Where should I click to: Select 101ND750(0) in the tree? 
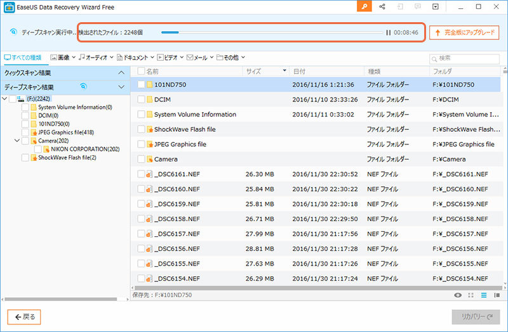click(54, 124)
